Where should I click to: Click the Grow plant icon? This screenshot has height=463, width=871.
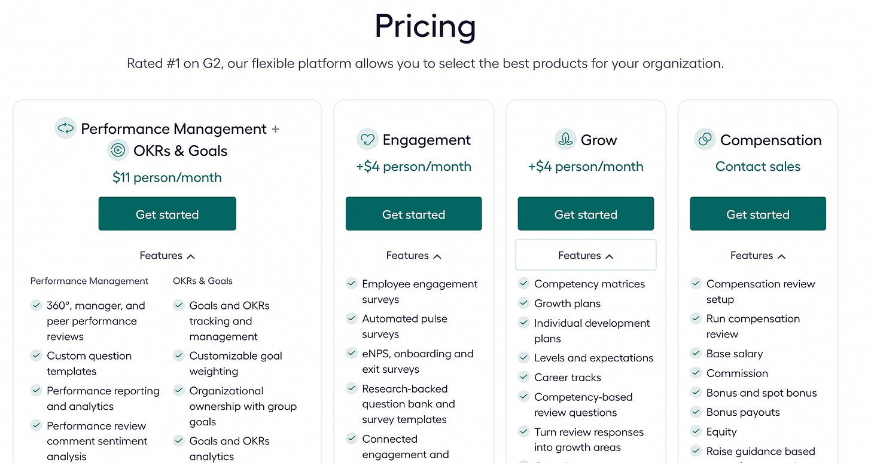pos(565,140)
